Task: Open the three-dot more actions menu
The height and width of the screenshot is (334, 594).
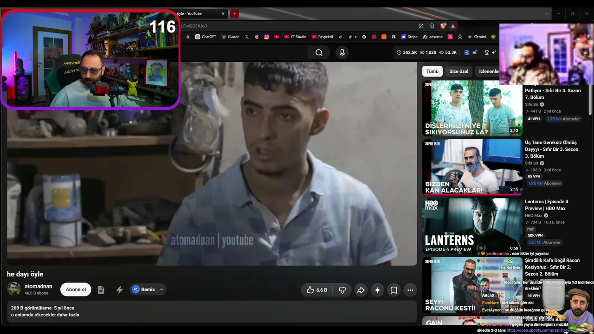Action: pyautogui.click(x=410, y=290)
